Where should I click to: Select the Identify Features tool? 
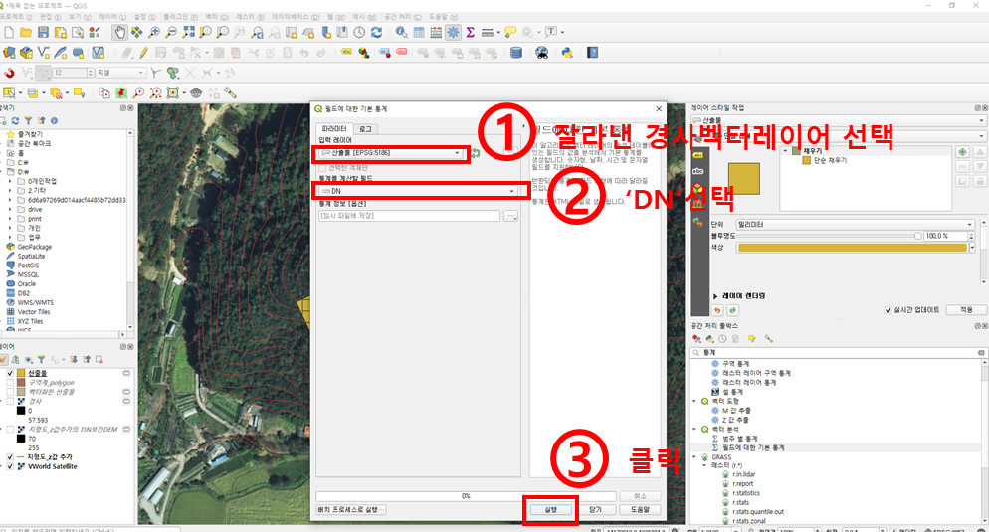click(401, 32)
